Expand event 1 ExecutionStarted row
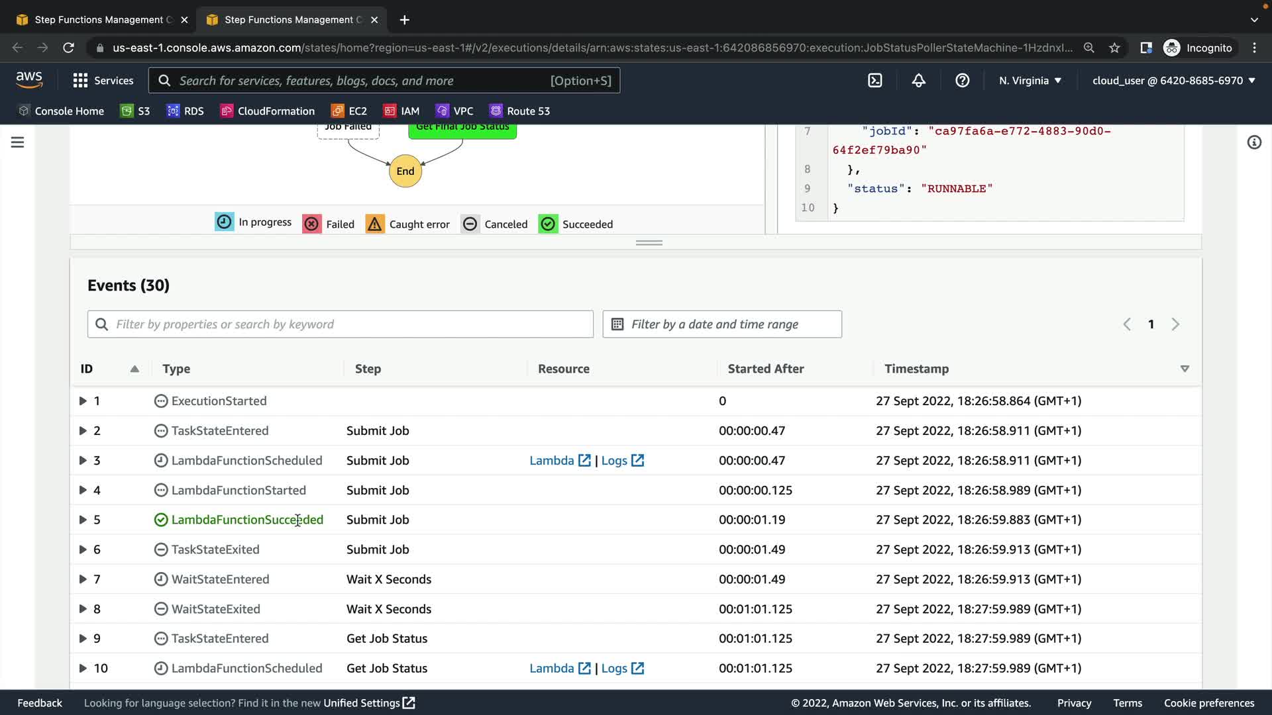 pos(83,401)
